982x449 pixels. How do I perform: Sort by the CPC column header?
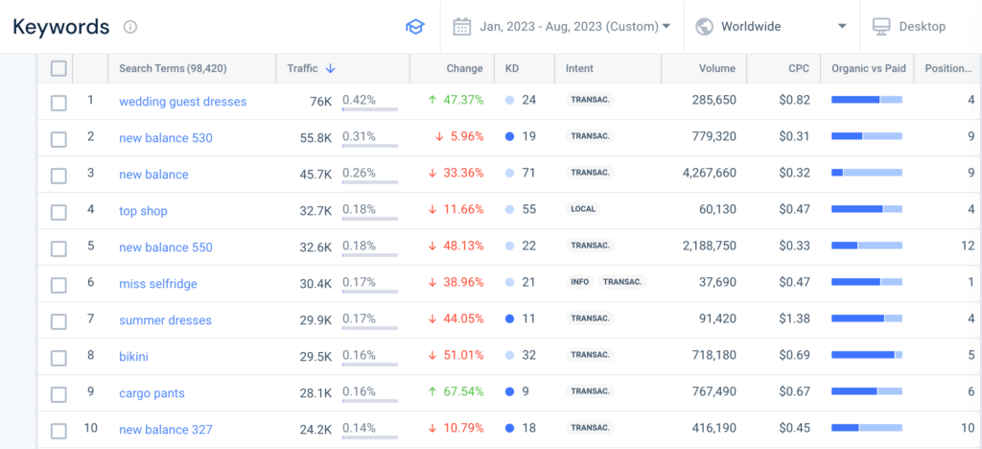coord(798,68)
